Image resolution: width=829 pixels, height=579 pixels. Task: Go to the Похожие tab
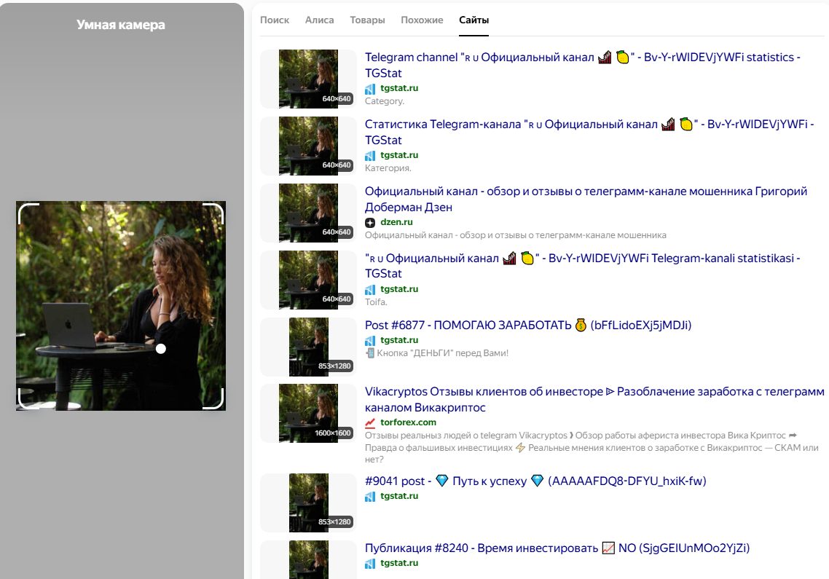(422, 20)
